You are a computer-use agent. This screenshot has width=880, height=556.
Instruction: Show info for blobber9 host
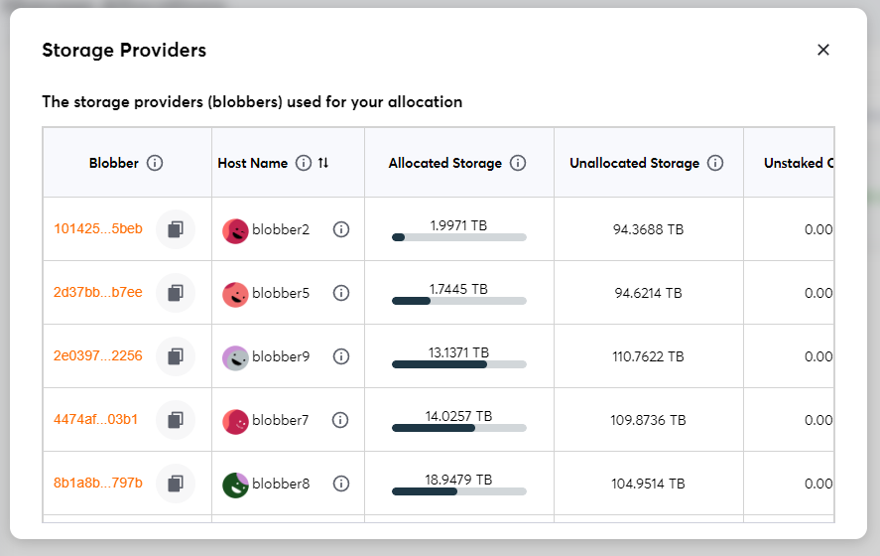(x=341, y=356)
